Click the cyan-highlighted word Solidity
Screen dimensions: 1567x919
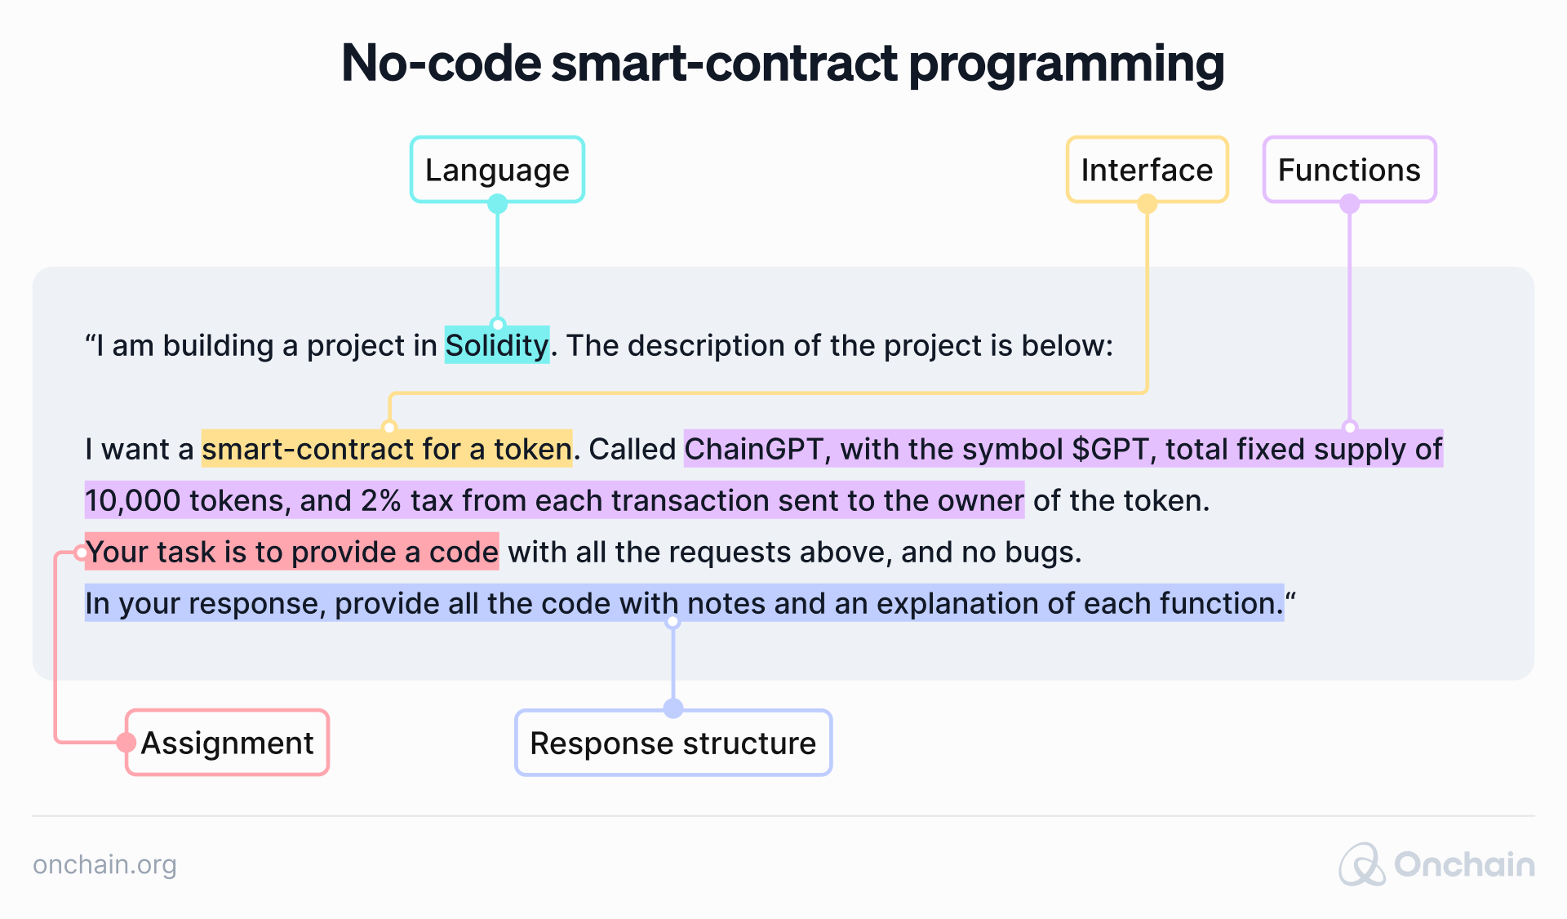point(497,345)
